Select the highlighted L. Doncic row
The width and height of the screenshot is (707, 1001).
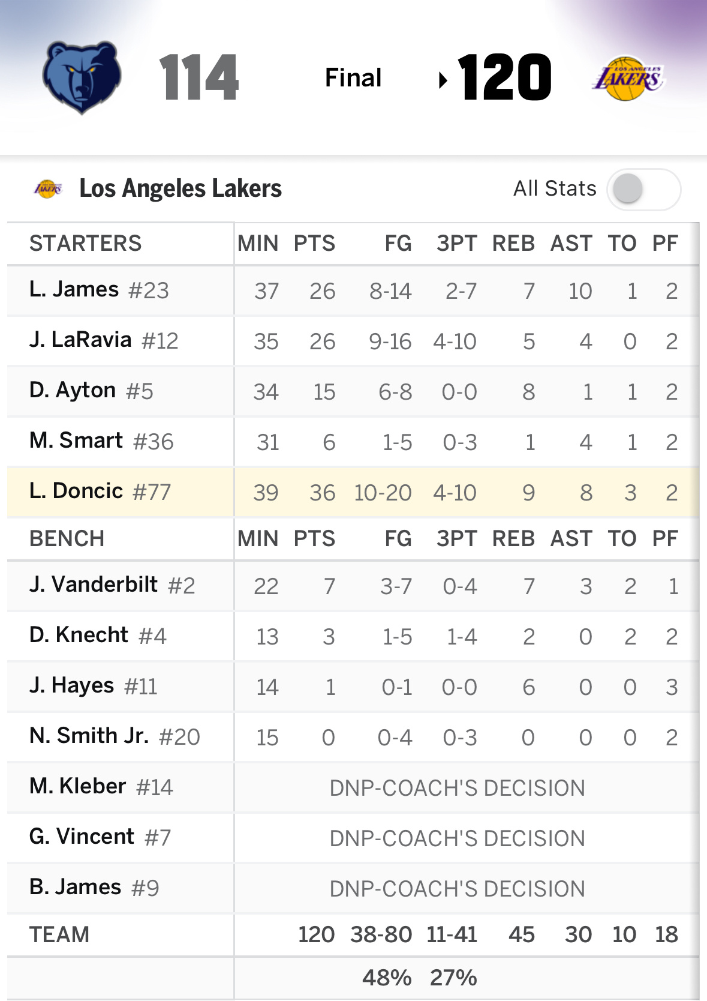click(x=353, y=493)
